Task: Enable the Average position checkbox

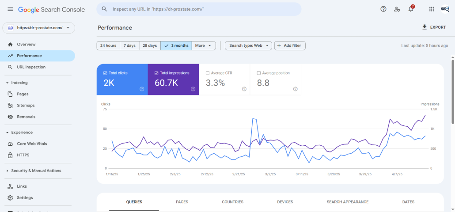Action: tap(259, 73)
